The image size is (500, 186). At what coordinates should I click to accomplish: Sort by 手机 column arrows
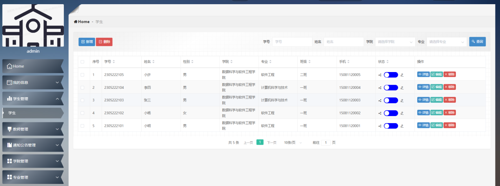point(349,62)
